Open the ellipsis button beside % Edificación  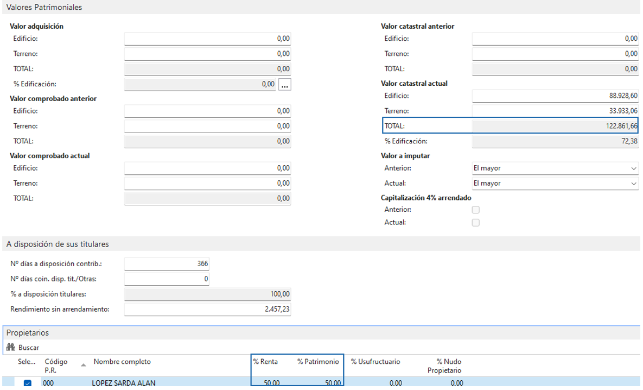tap(284, 85)
